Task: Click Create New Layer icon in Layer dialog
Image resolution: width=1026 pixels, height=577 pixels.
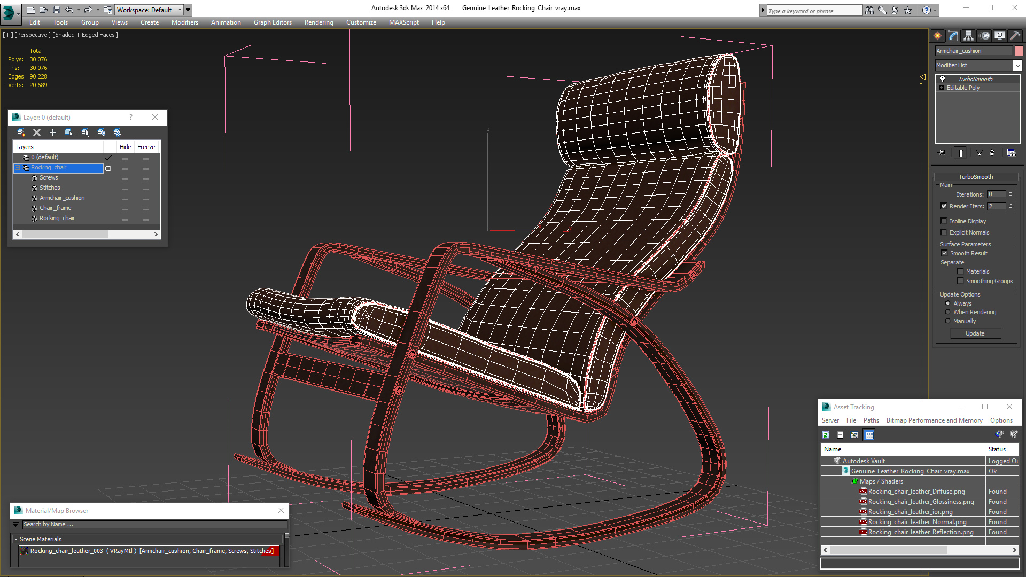Action: tap(21, 132)
